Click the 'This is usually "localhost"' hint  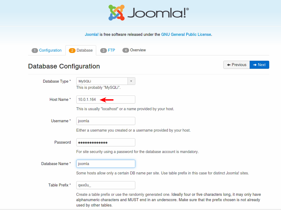coord(125,109)
